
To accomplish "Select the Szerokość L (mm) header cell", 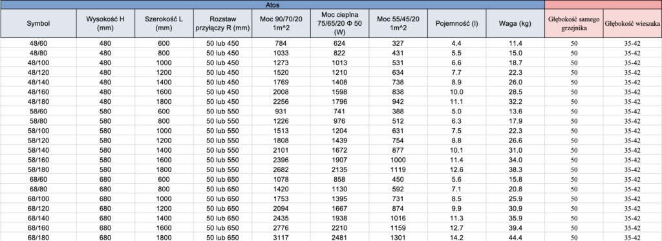I will tap(164, 24).
